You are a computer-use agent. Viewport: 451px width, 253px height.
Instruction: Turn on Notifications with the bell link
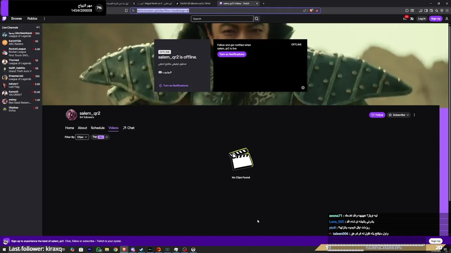pyautogui.click(x=173, y=85)
